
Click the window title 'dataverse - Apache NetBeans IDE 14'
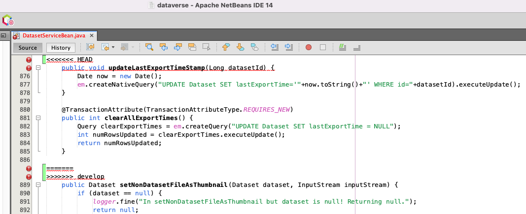(x=215, y=5)
